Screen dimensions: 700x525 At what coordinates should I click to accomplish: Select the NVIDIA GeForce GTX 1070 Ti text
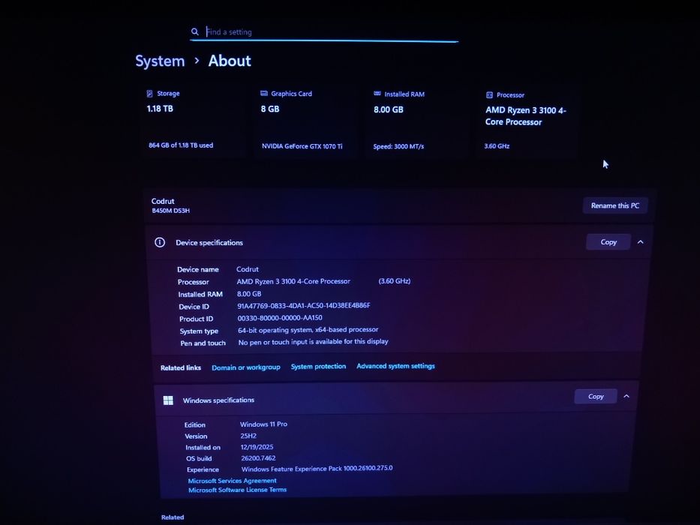pos(302,146)
